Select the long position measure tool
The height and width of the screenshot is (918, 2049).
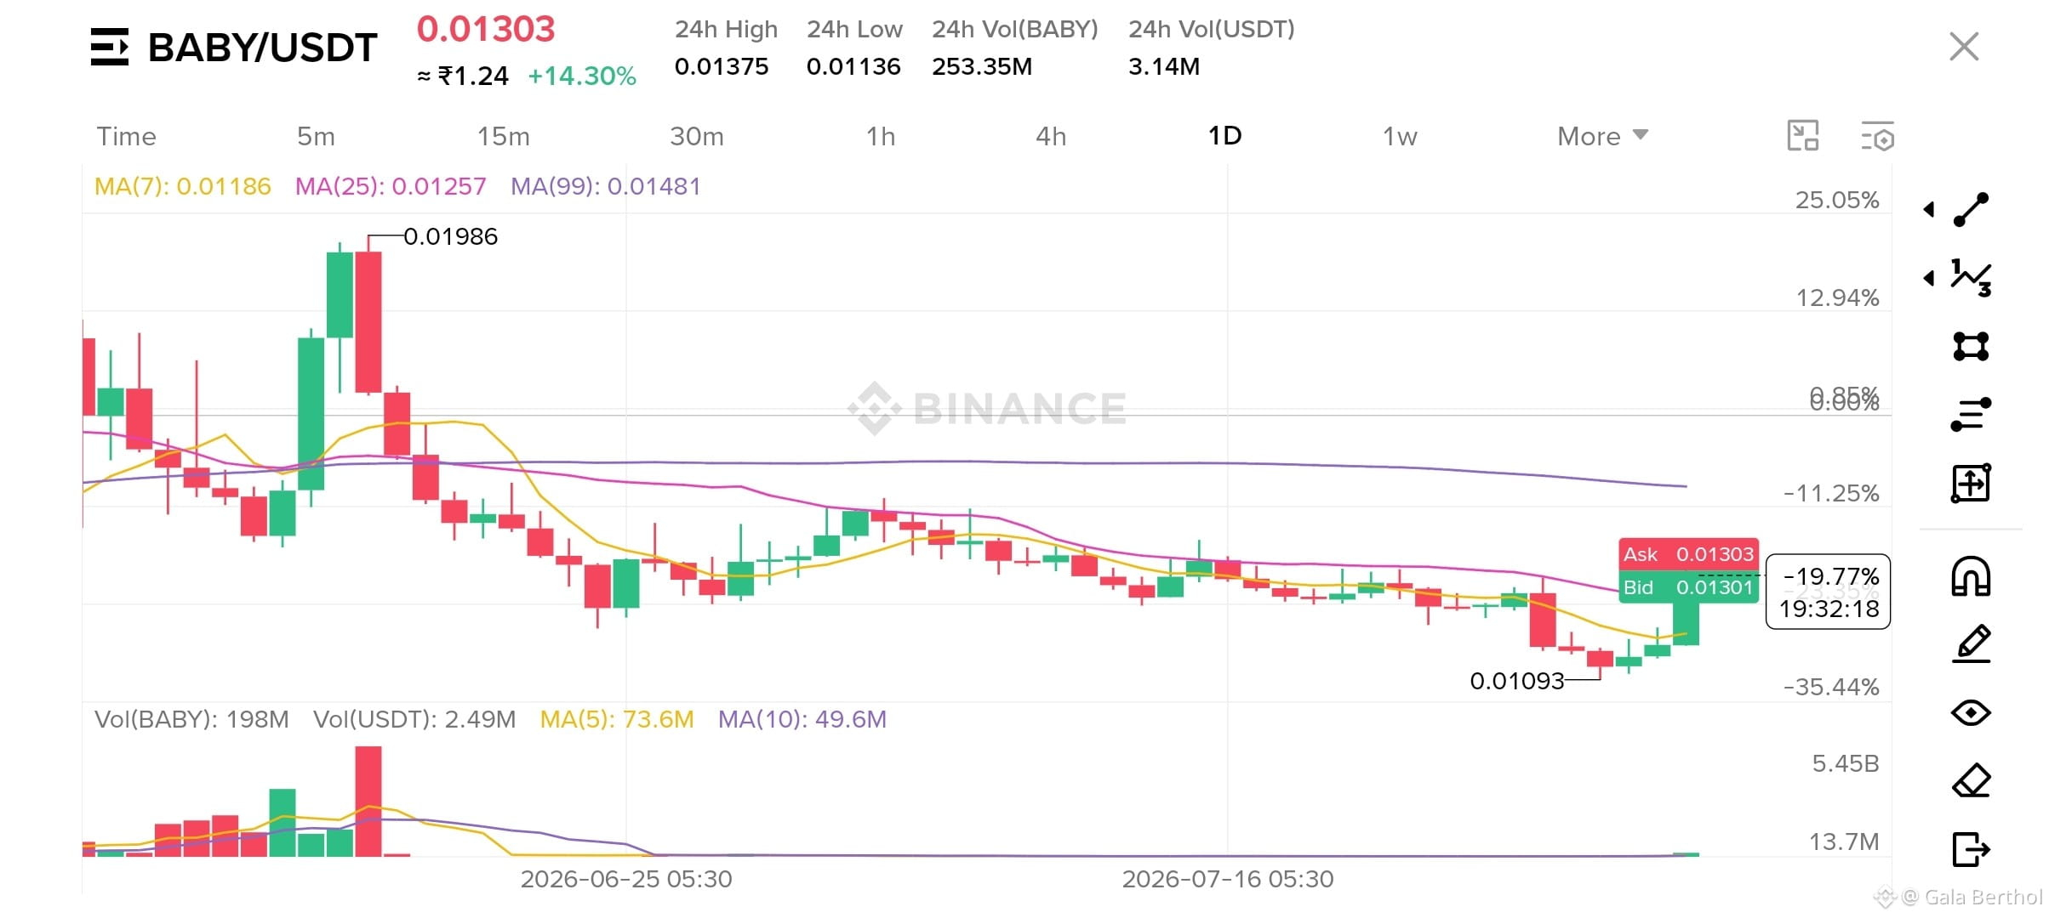[1971, 483]
